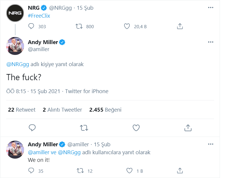Reply to the NRG #FreeClix tweet
The height and width of the screenshot is (178, 229).
(x=32, y=26)
